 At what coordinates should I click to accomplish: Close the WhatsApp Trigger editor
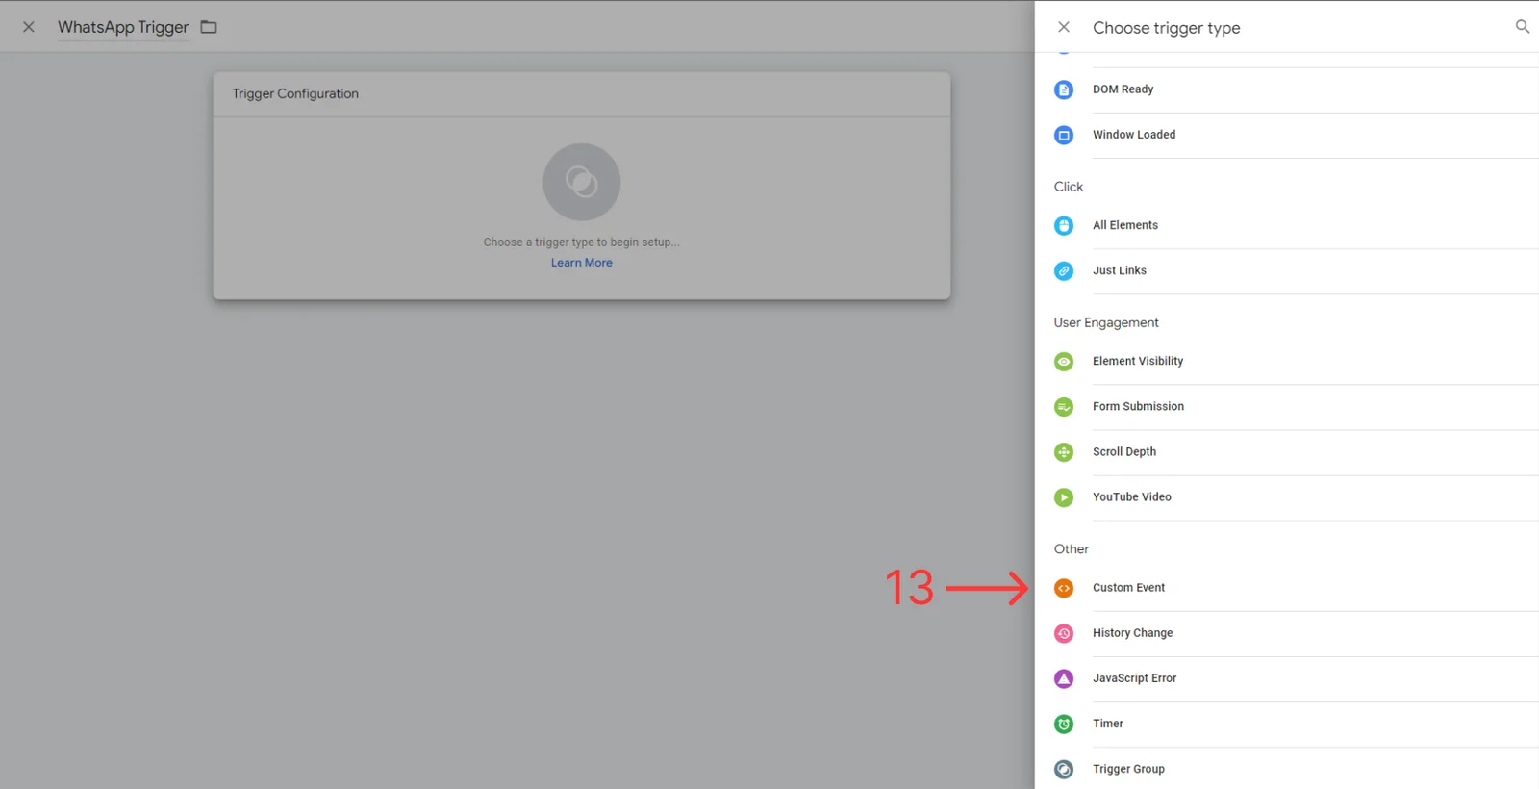pyautogui.click(x=29, y=27)
